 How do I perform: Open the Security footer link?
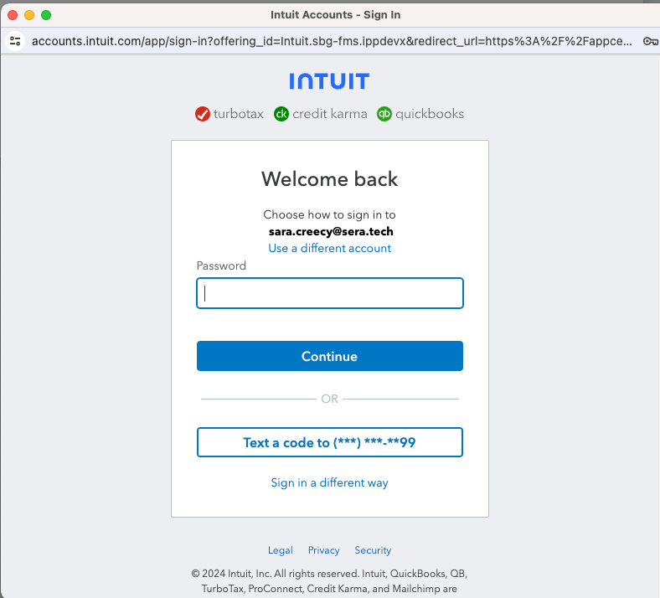pyautogui.click(x=373, y=550)
